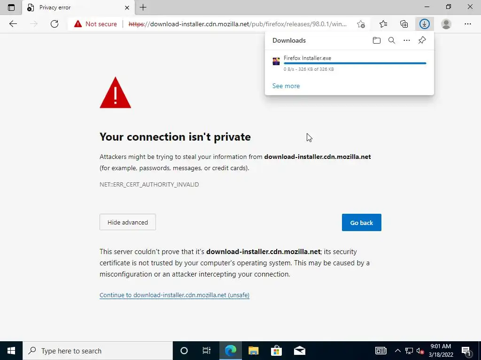Viewport: 481px width, 360px height.
Task: Click the Hide advanced button
Action: 128,222
